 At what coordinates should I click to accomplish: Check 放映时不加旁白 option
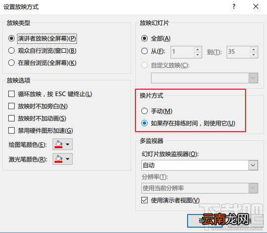tap(11, 106)
